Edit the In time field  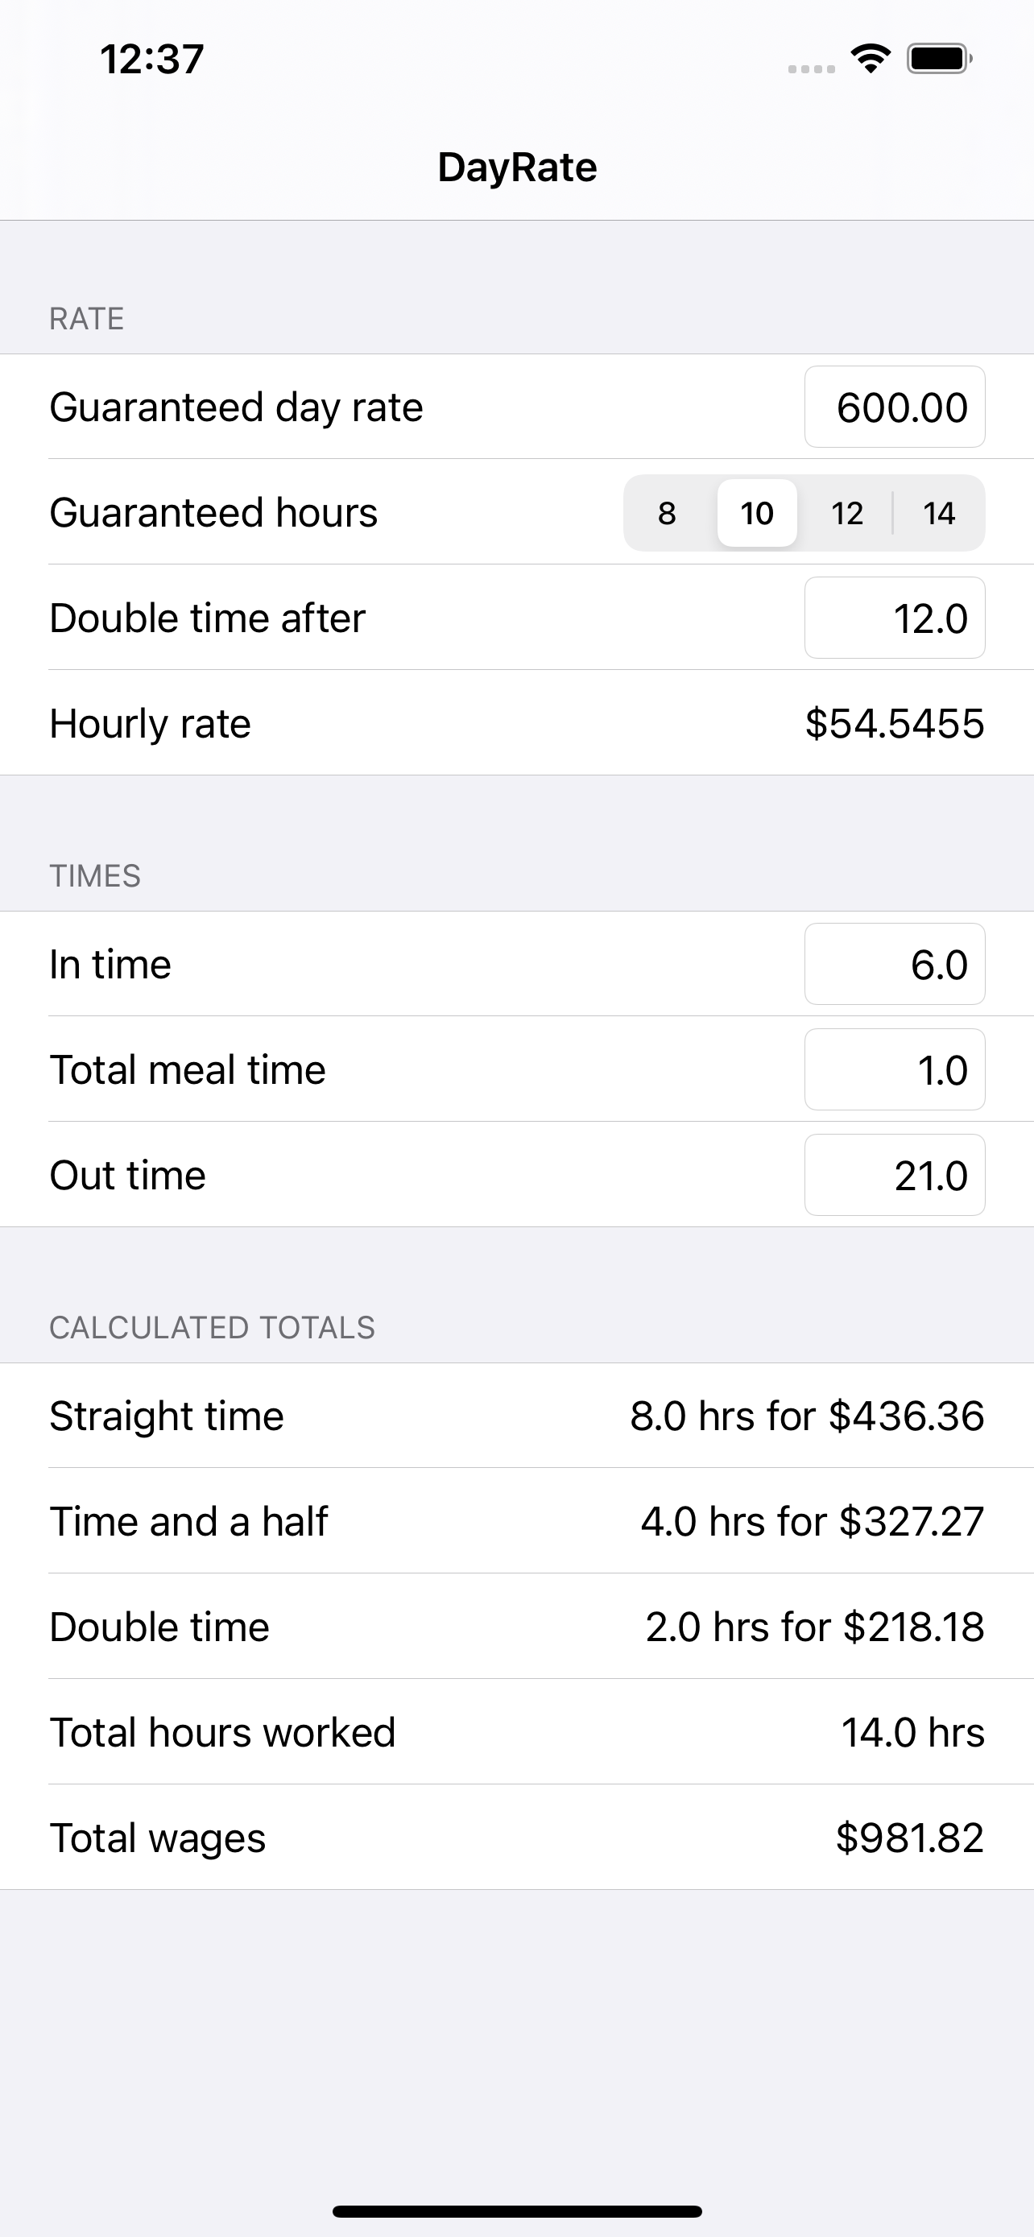coord(895,965)
